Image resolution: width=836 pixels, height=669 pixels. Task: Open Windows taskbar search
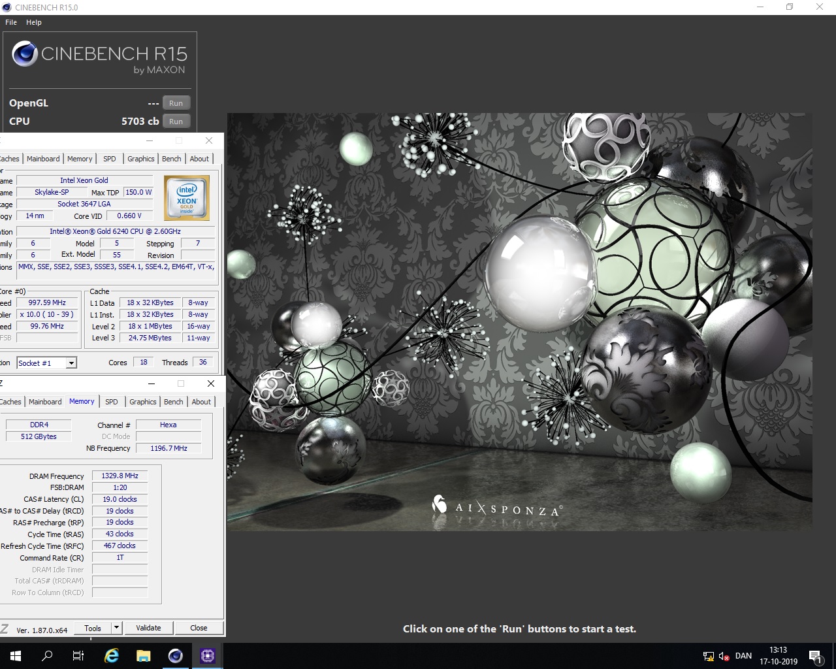coord(47,656)
